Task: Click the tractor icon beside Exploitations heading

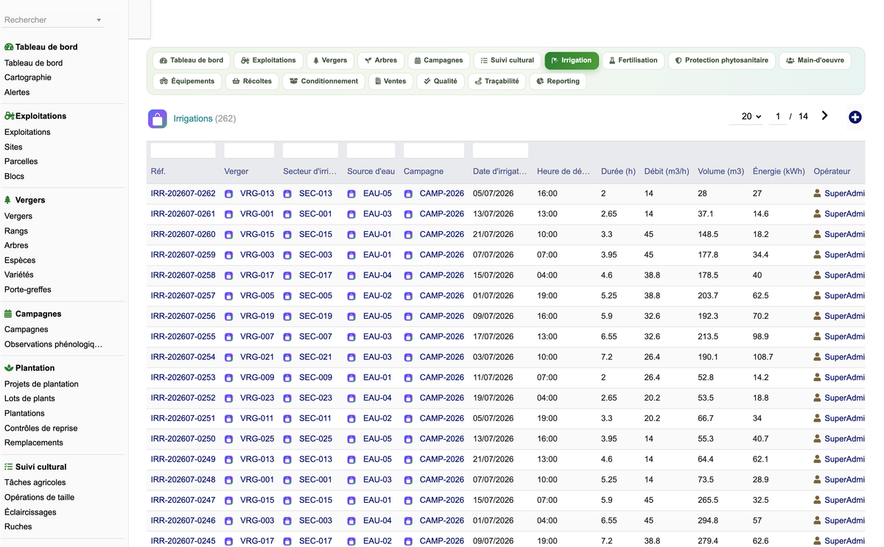Action: [10, 116]
